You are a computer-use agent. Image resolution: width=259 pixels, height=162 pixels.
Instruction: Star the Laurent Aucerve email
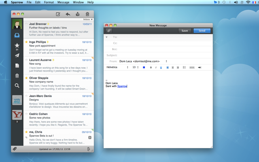pos(26,60)
